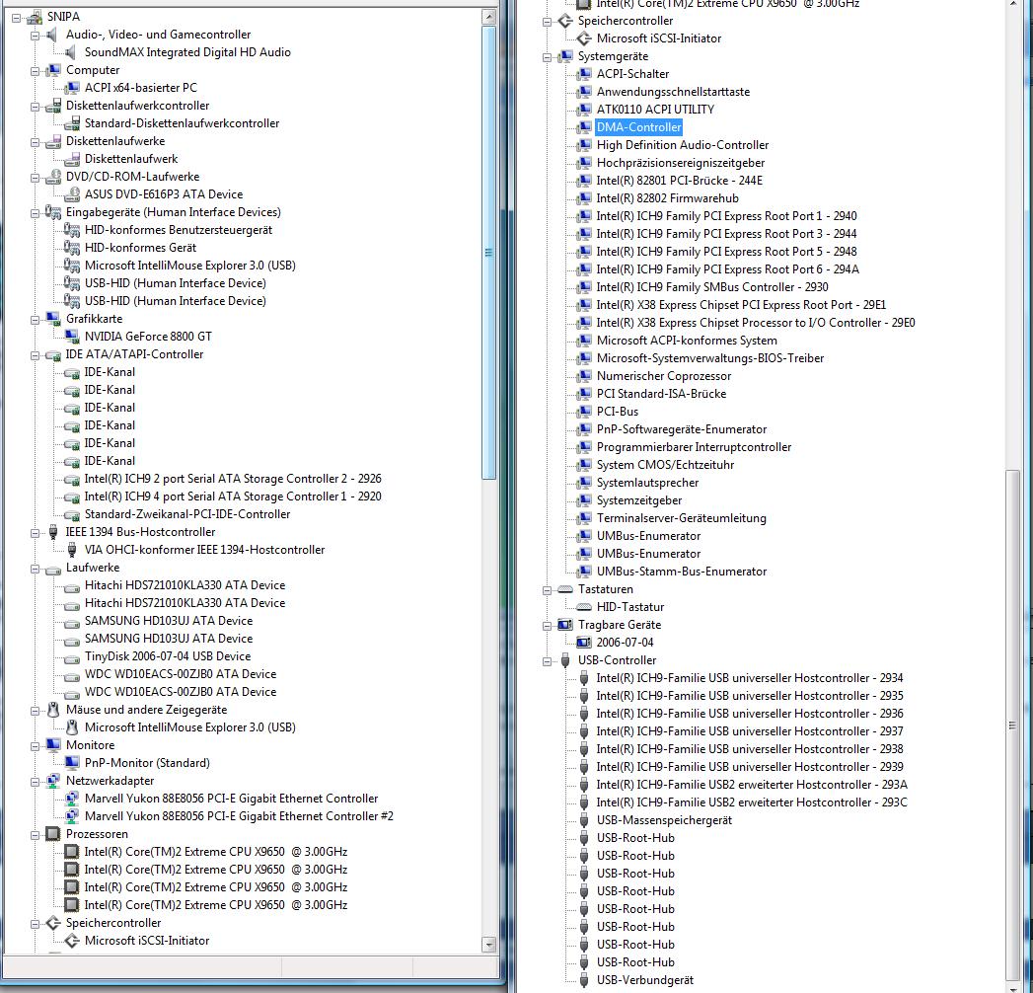Viewport: 1033px width, 993px height.
Task: Collapse the Systemgeräte category
Action: tap(548, 56)
